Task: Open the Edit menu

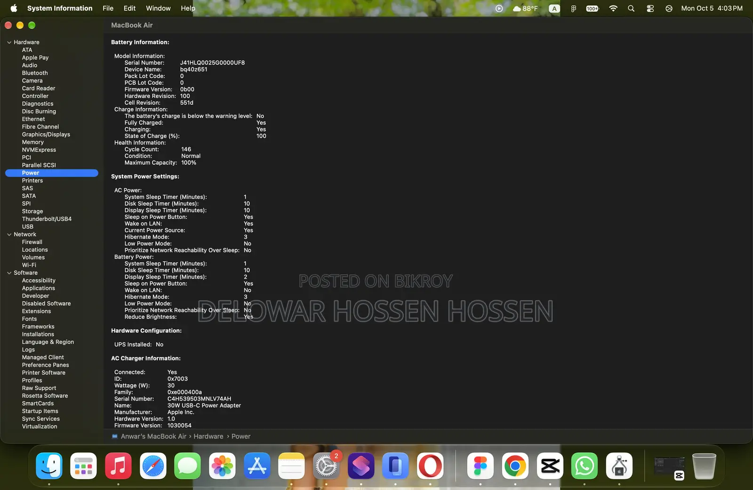Action: click(129, 8)
